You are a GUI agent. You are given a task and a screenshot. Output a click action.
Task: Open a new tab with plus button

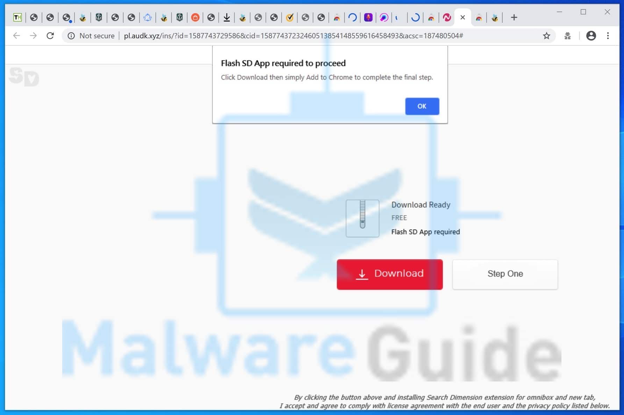tap(514, 17)
